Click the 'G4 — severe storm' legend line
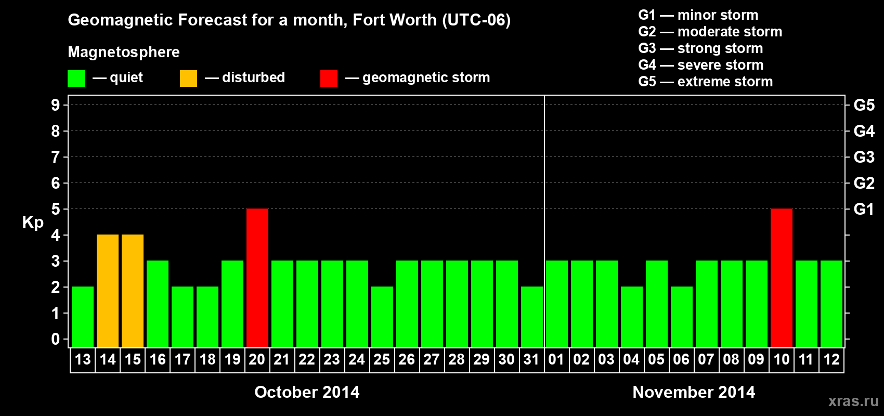Image resolution: width=884 pixels, height=416 pixels. pos(701,65)
